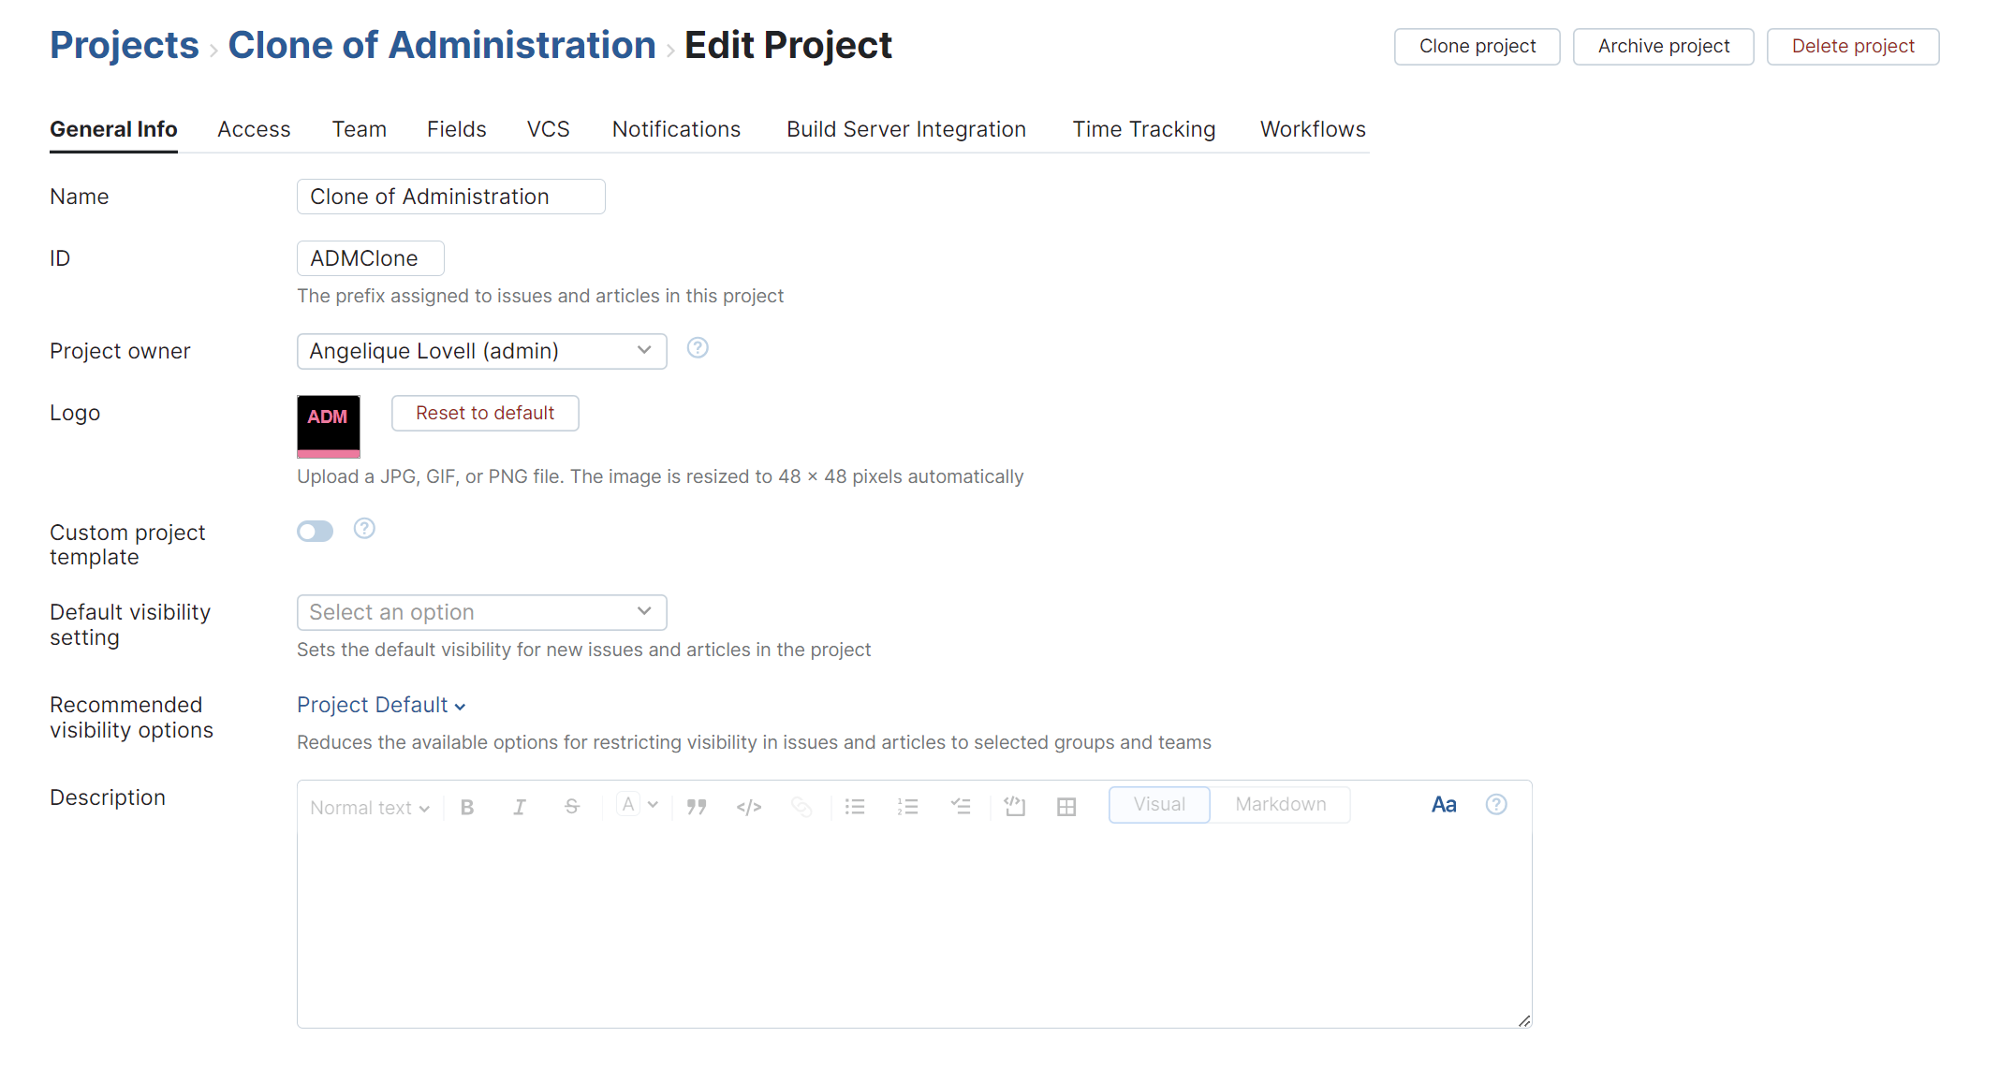Click the Archive project button
The width and height of the screenshot is (2014, 1067).
click(1663, 46)
